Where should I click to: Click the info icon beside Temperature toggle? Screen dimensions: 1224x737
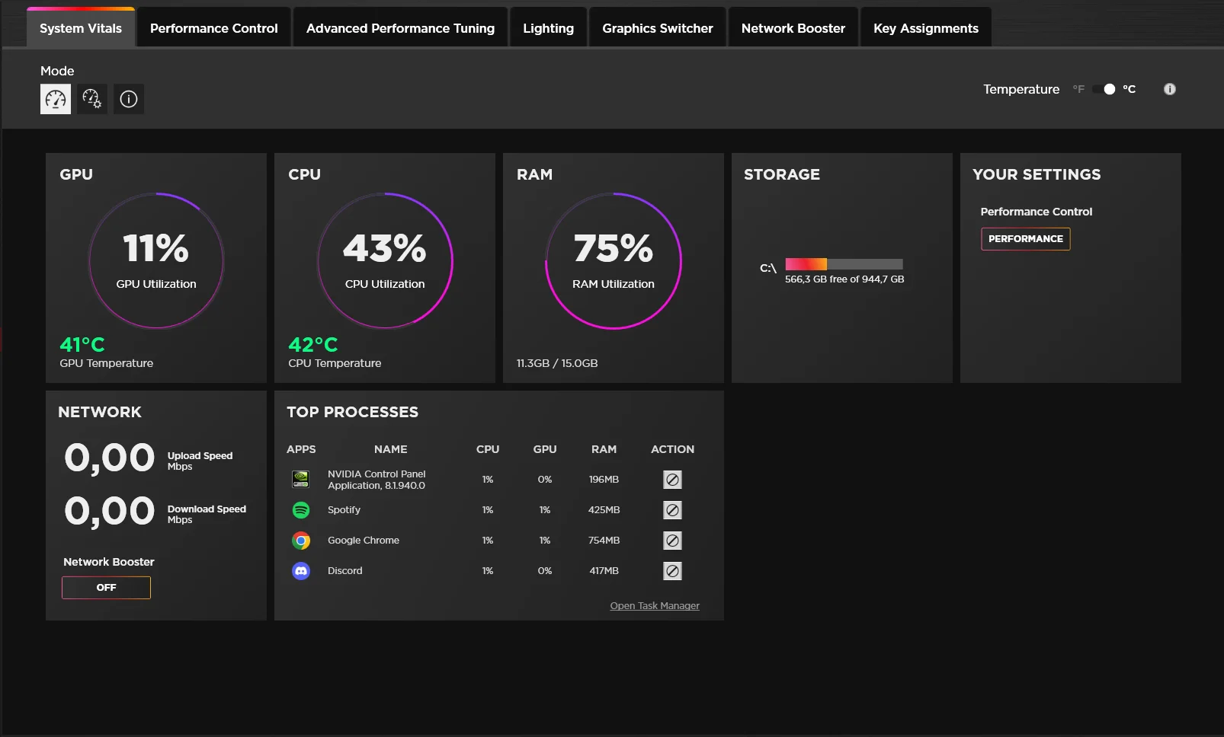pos(1169,89)
